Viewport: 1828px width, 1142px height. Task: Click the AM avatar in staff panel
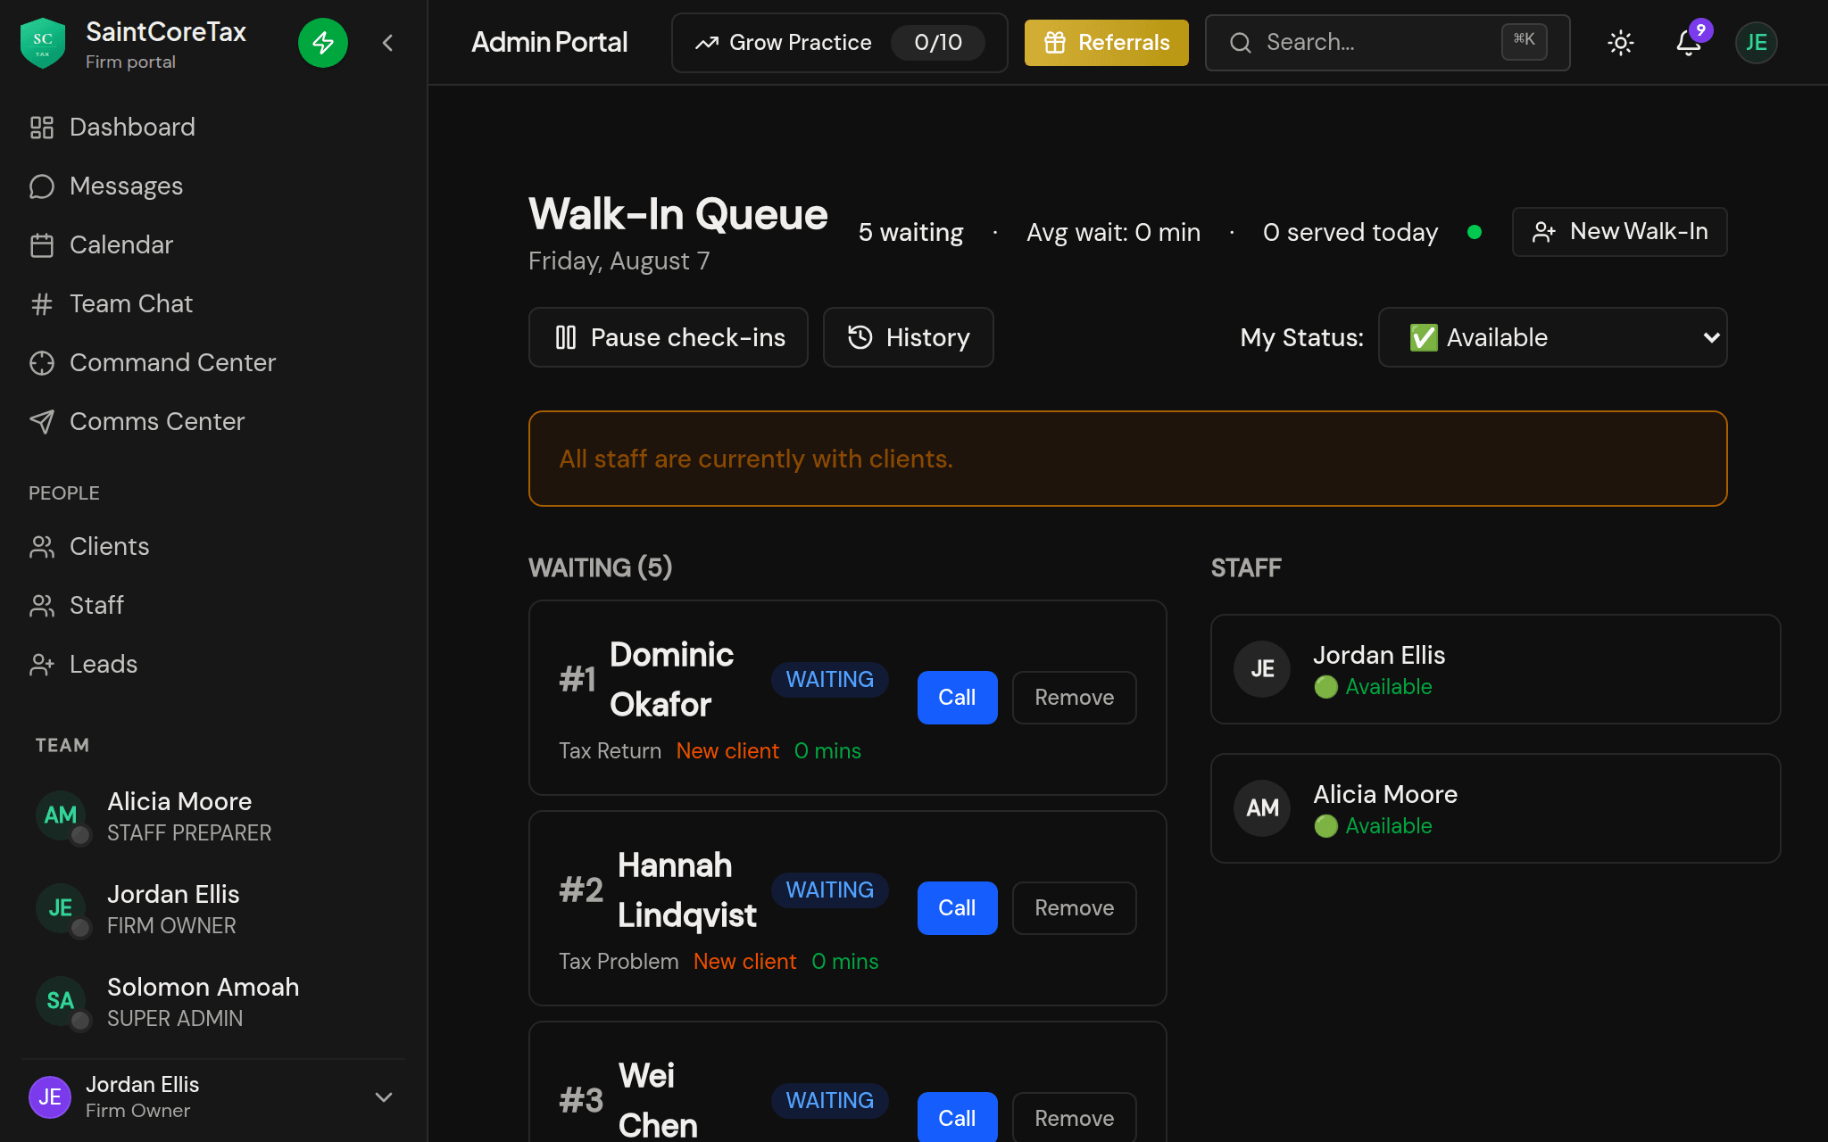coord(1262,808)
